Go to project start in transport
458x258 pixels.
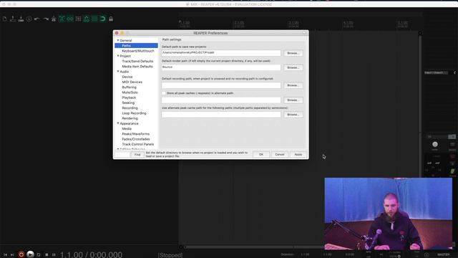[x=5, y=255]
